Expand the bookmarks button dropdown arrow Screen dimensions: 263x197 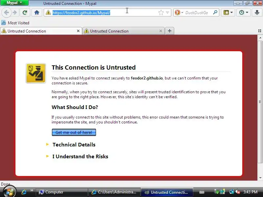231,12
